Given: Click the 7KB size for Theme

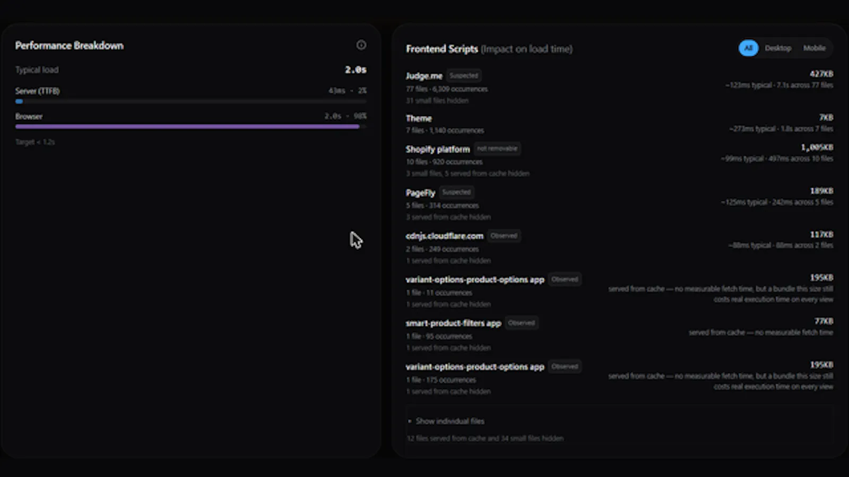Looking at the screenshot, I should point(826,117).
